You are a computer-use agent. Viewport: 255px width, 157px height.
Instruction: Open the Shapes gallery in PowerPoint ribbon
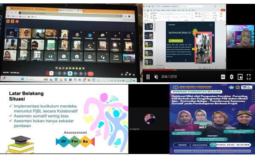(x=196, y=15)
